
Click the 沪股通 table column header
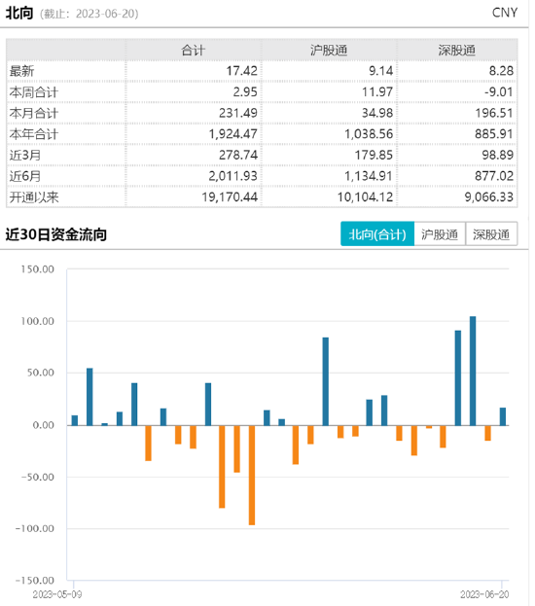tap(329, 51)
